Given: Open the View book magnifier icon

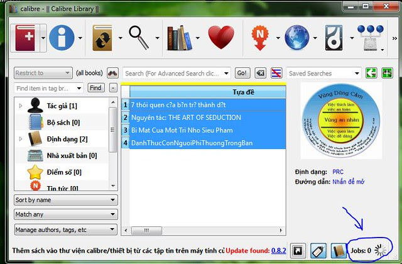Looking at the screenshot, I should [139, 38].
